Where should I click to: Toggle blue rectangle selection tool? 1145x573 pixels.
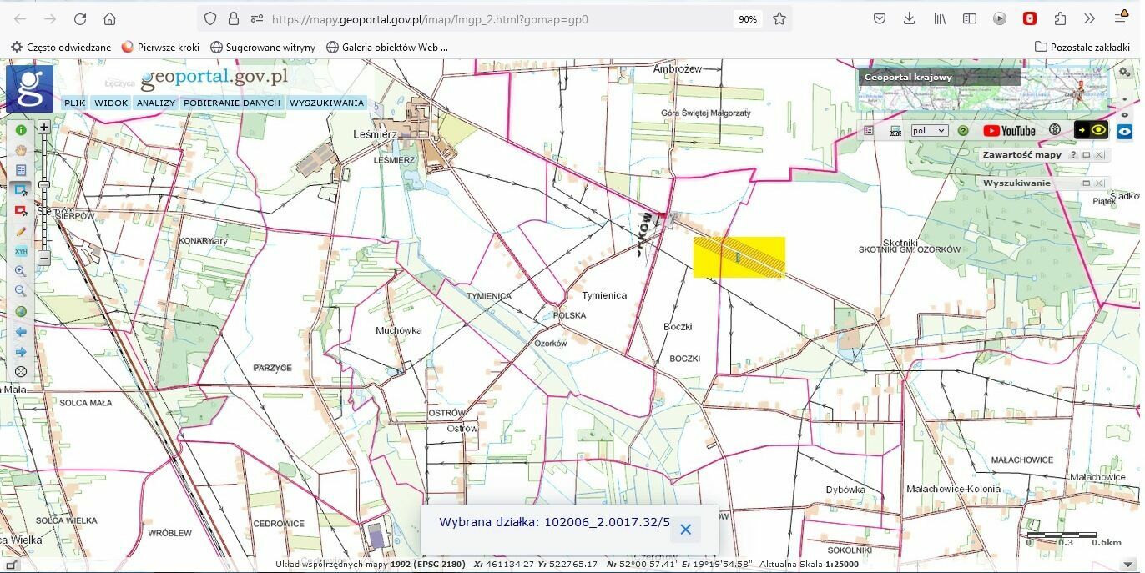pos(21,190)
